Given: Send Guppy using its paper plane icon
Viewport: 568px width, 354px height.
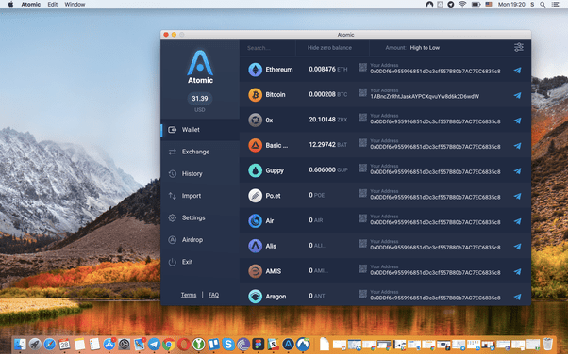Looking at the screenshot, I should (x=518, y=170).
